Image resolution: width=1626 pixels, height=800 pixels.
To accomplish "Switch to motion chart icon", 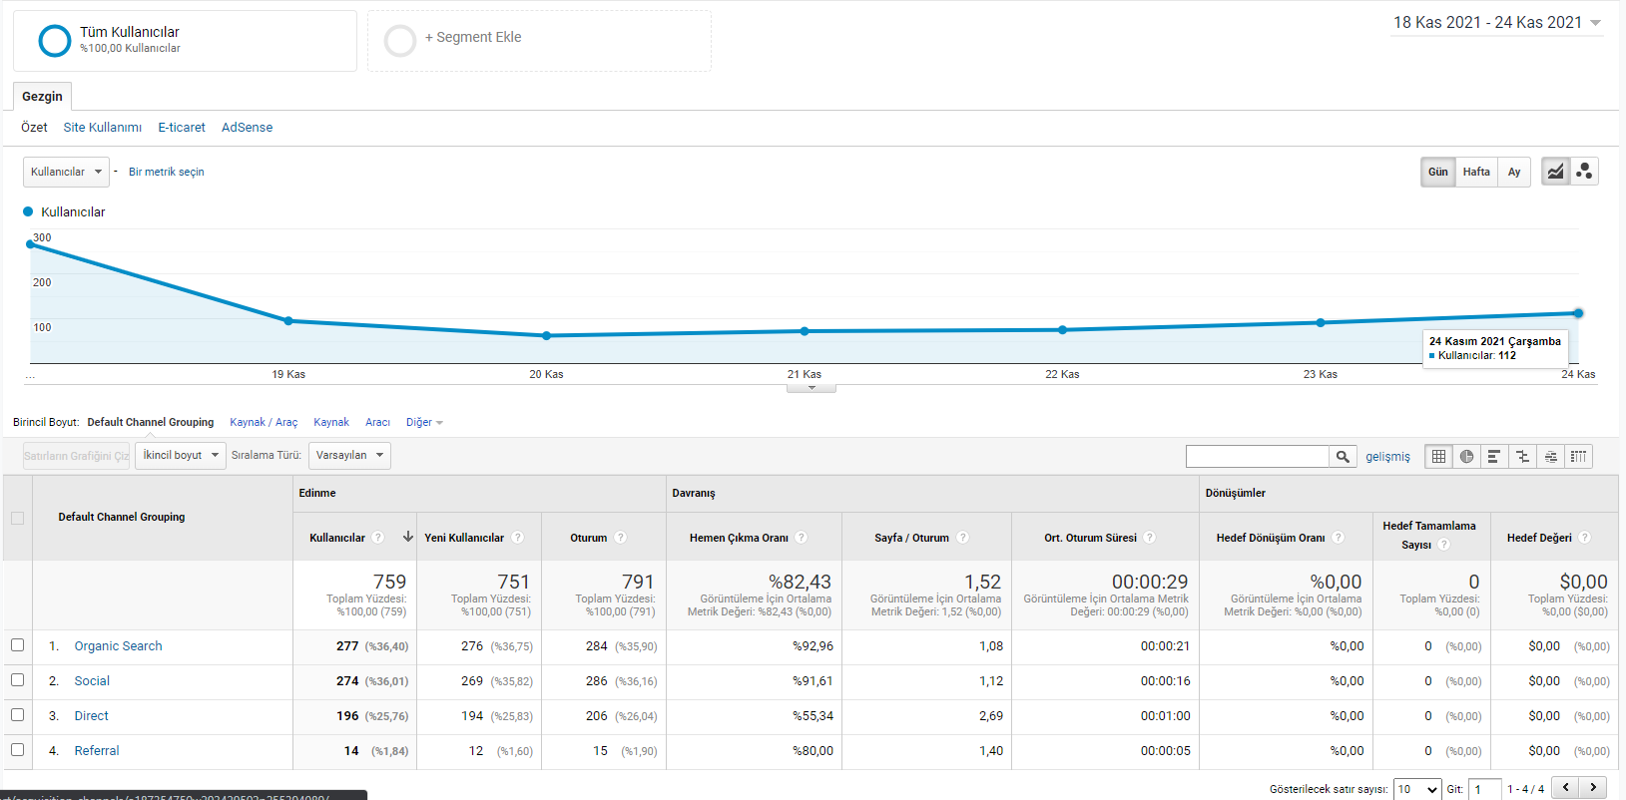I will [x=1584, y=172].
